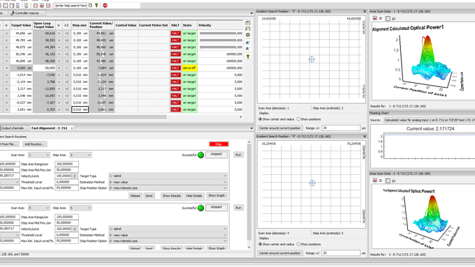This screenshot has height=267, width=475.
Task: Click the yellow help question mark in toolbar
Action: pos(96,6)
